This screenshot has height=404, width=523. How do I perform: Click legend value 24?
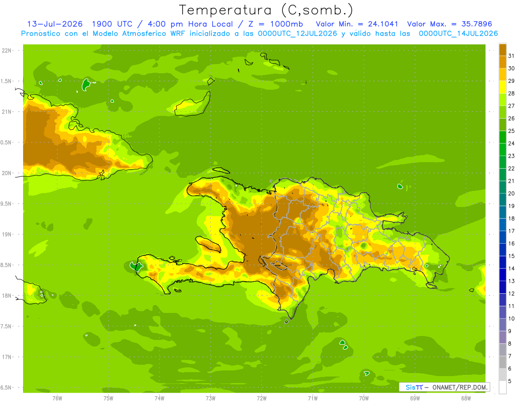[511, 143]
